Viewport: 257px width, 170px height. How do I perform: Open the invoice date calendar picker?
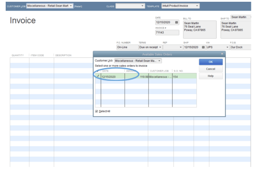177,22
